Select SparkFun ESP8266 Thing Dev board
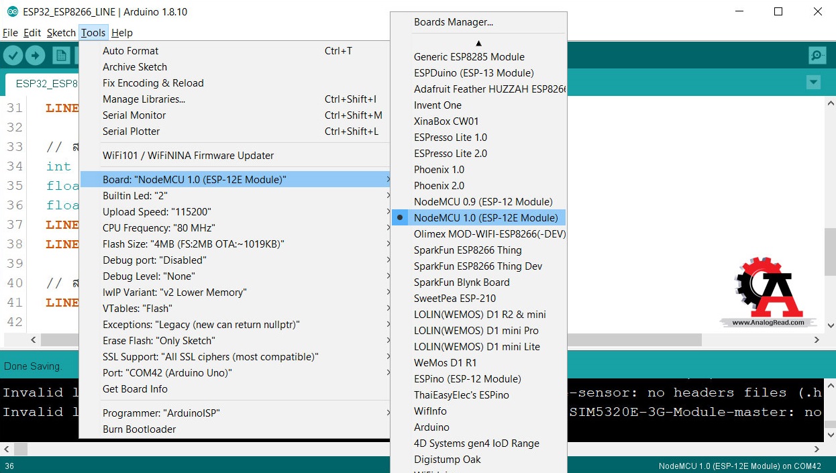This screenshot has width=836, height=473. [479, 266]
